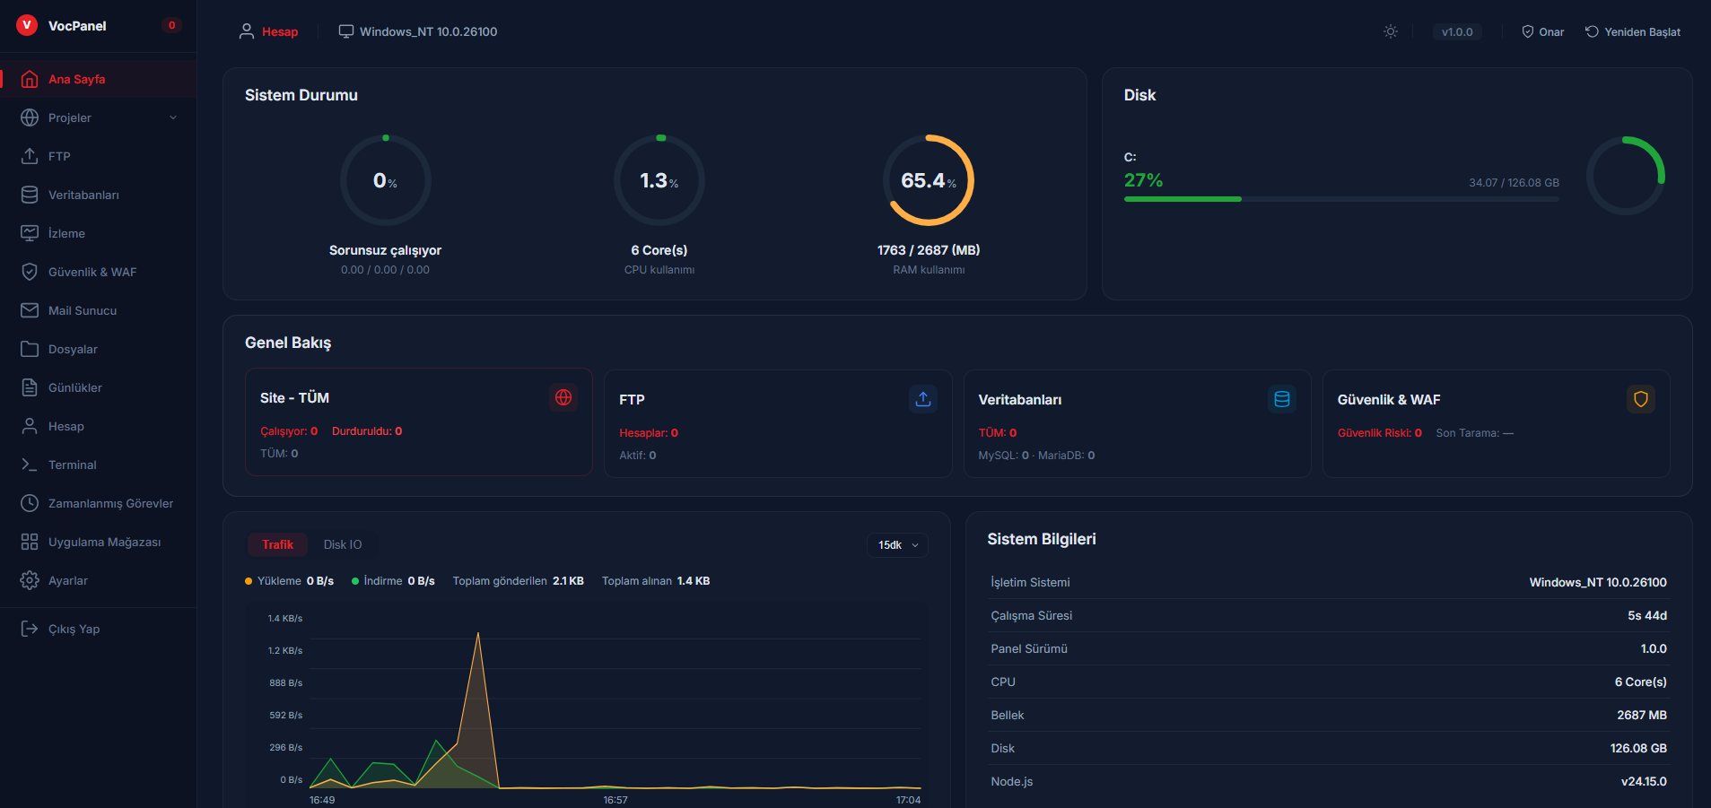Open the 15dk time range dropdown

point(897,545)
